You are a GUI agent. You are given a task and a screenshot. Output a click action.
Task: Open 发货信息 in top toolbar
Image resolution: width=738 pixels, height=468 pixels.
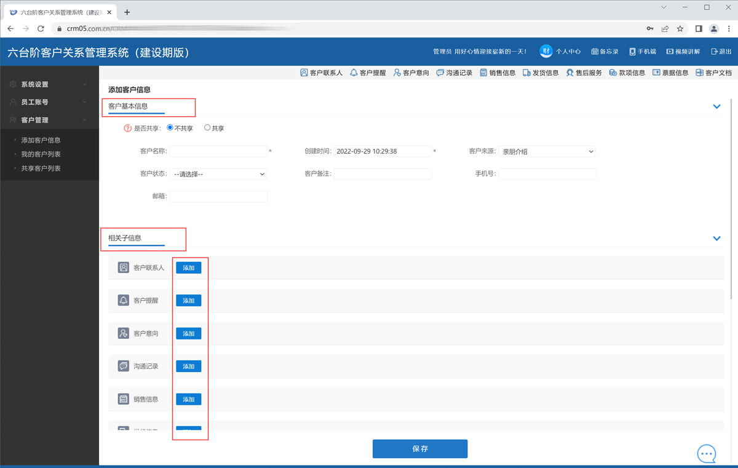point(541,73)
